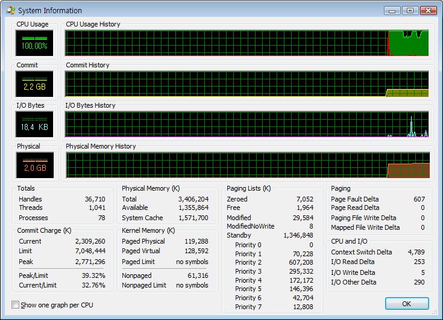Image resolution: width=443 pixels, height=320 pixels.
Task: Select Context Switch Delta value 4,789
Action: [x=416, y=252]
